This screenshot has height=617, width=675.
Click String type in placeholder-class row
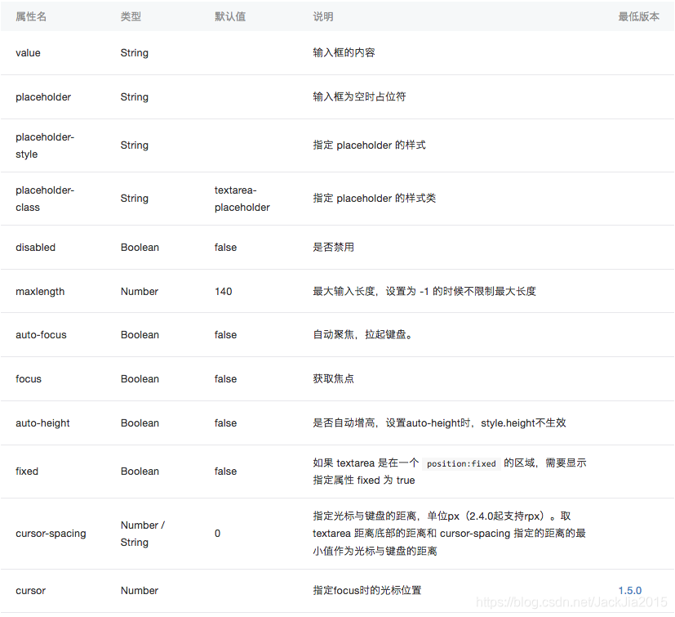(135, 199)
